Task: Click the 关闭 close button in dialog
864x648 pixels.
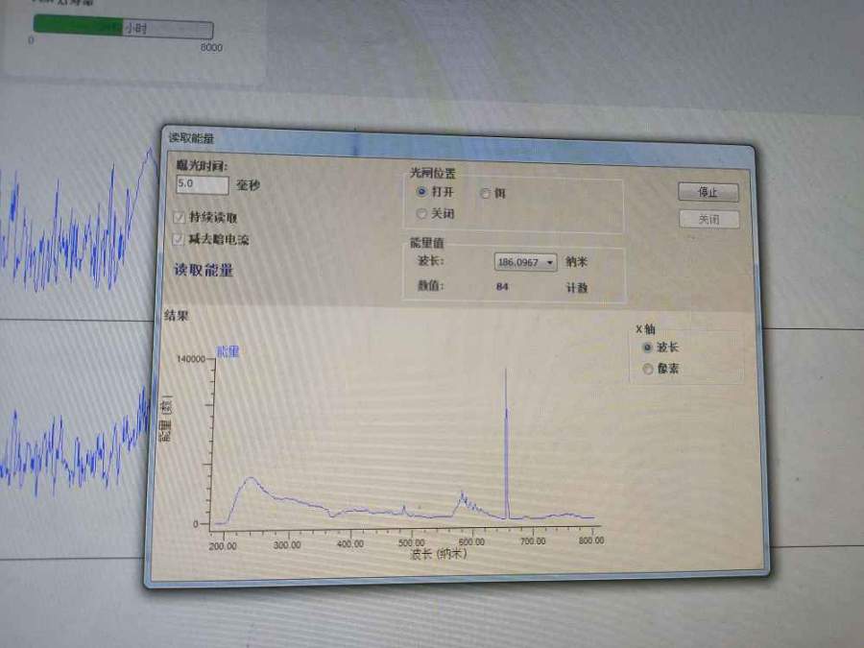Action: coord(709,219)
